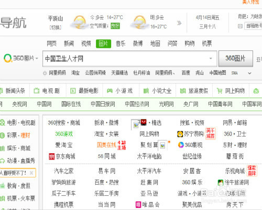The height and width of the screenshot is (210, 262).
Task: Open the 亚马逊 link
Action: 149,194
